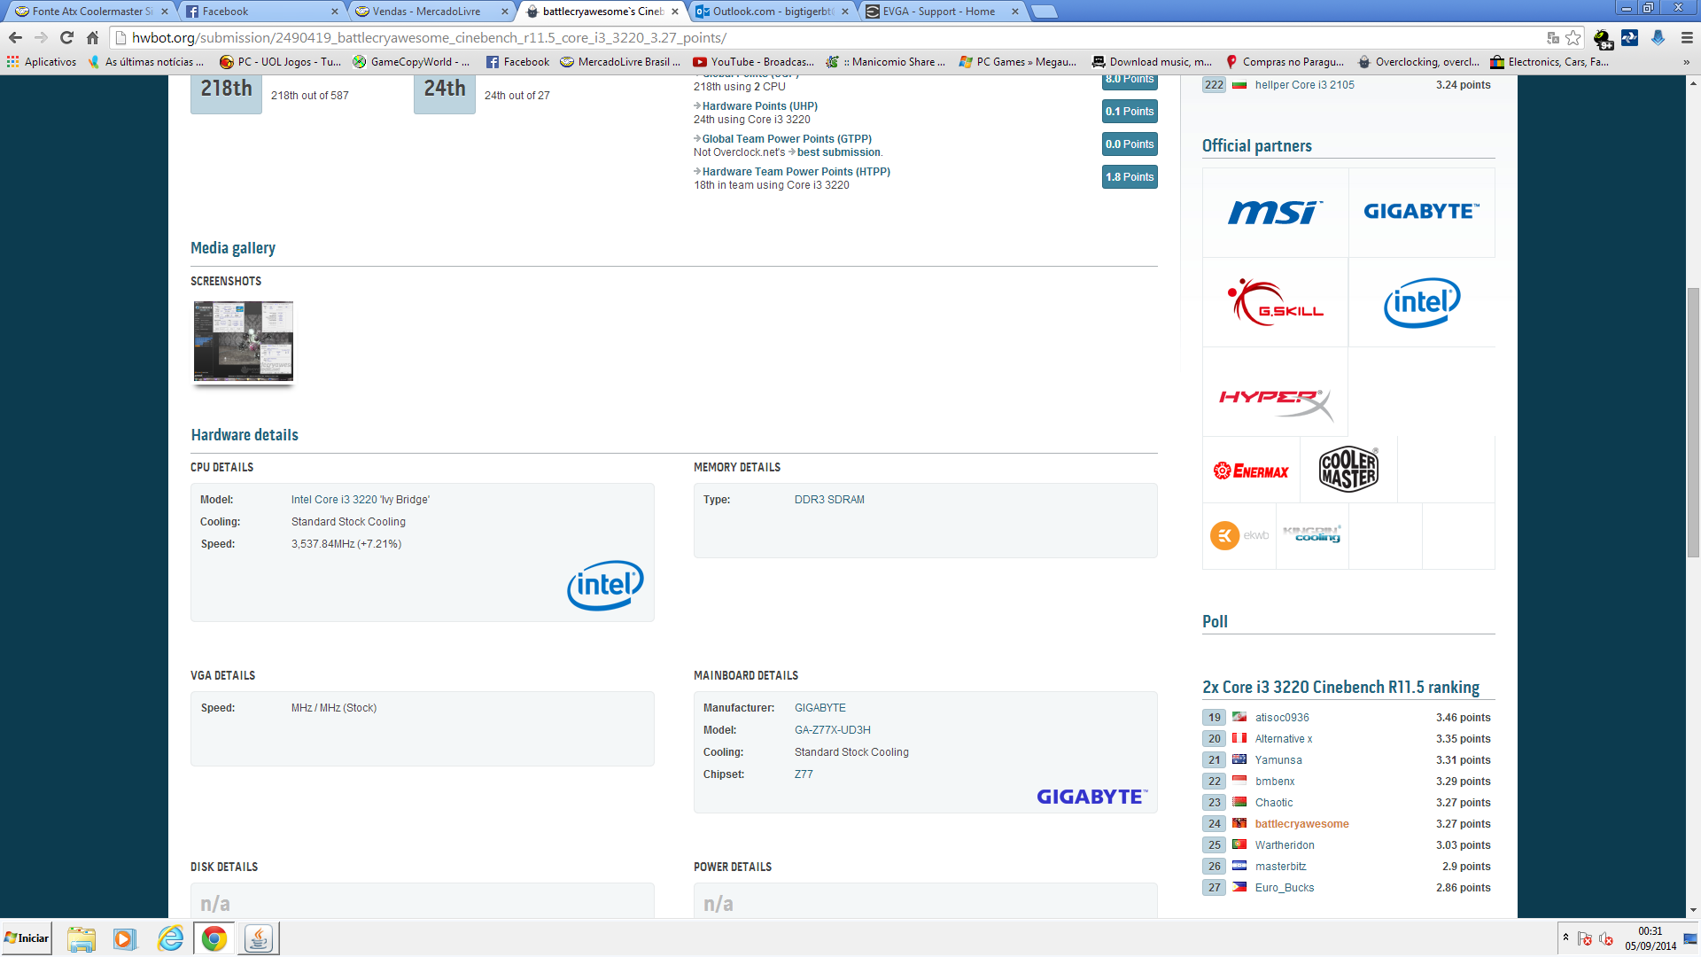This screenshot has height=957, width=1701.
Task: Open the GIGABYTE partner logo in sidebar
Action: tap(1421, 213)
